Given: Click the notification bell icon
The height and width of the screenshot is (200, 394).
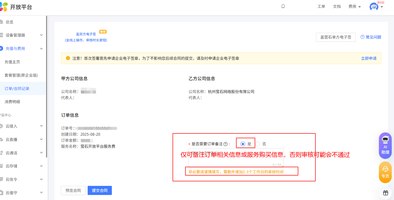Looking at the screenshot, I should [283, 6].
